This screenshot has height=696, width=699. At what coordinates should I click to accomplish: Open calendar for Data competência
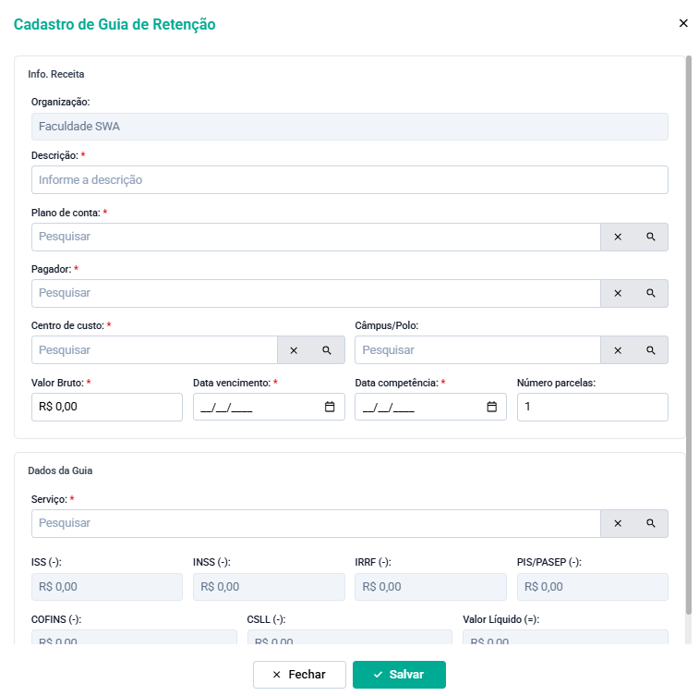click(491, 407)
